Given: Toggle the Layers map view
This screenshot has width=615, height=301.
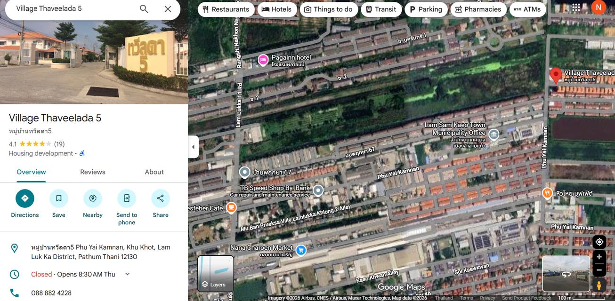Looking at the screenshot, I should point(216,274).
